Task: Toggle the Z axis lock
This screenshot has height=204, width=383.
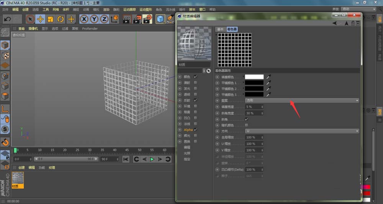Action: click(104, 19)
